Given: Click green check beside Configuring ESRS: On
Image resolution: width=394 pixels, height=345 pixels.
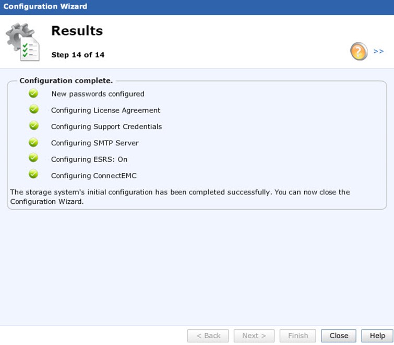Looking at the screenshot, I should [x=33, y=158].
